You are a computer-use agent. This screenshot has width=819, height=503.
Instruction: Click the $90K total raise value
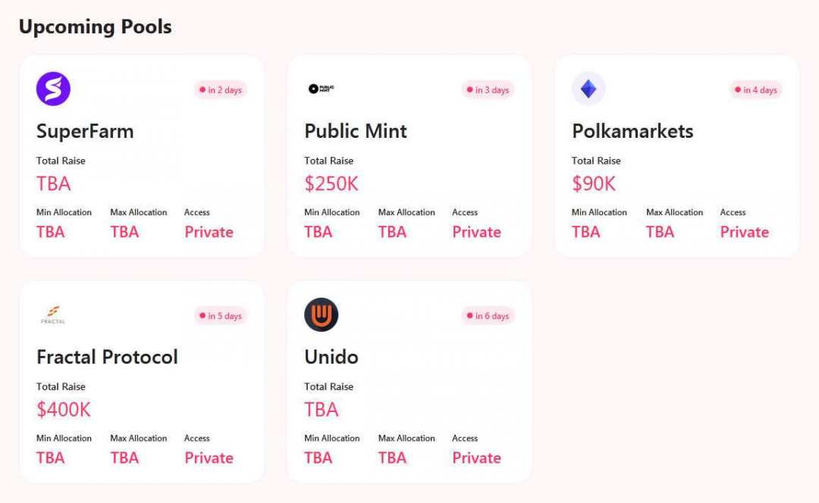(594, 183)
